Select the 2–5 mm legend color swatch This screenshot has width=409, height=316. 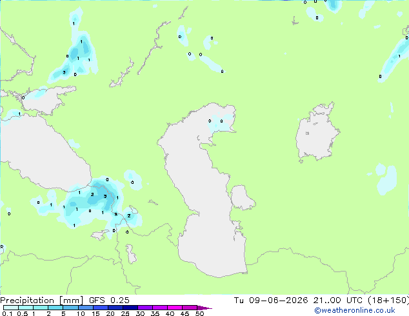click(55, 308)
